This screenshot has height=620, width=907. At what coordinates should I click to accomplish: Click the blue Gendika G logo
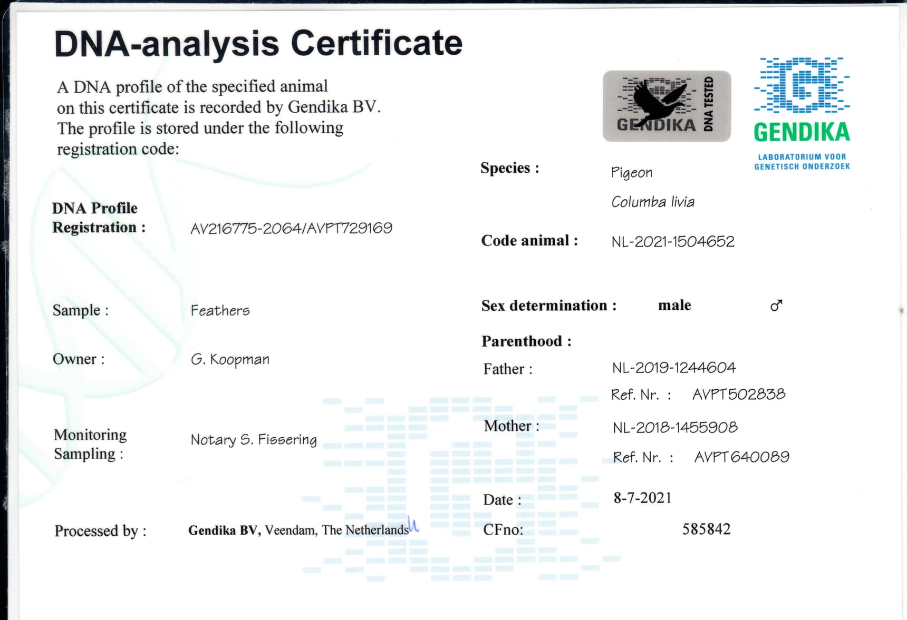(x=802, y=85)
